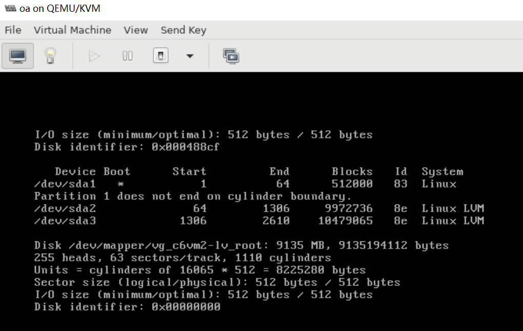The height and width of the screenshot is (331, 523).
Task: Click the Device Boot table header row
Action: (258, 172)
